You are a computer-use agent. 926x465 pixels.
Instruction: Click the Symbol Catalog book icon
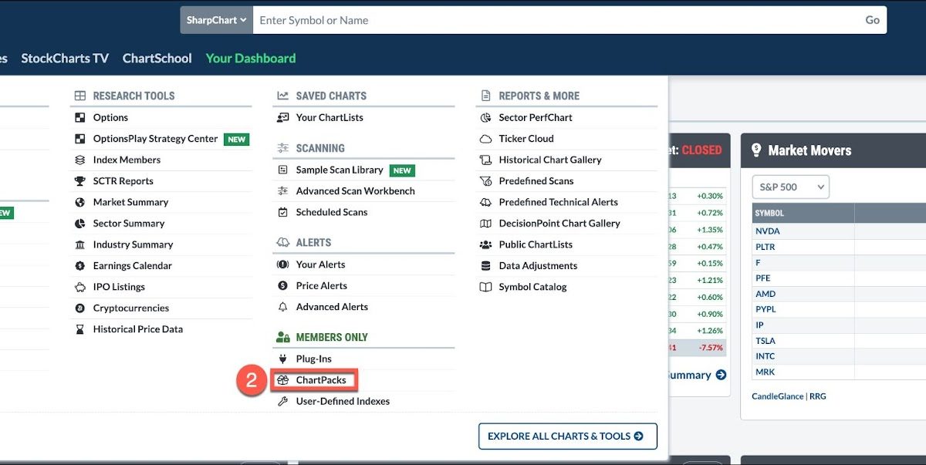coord(485,287)
